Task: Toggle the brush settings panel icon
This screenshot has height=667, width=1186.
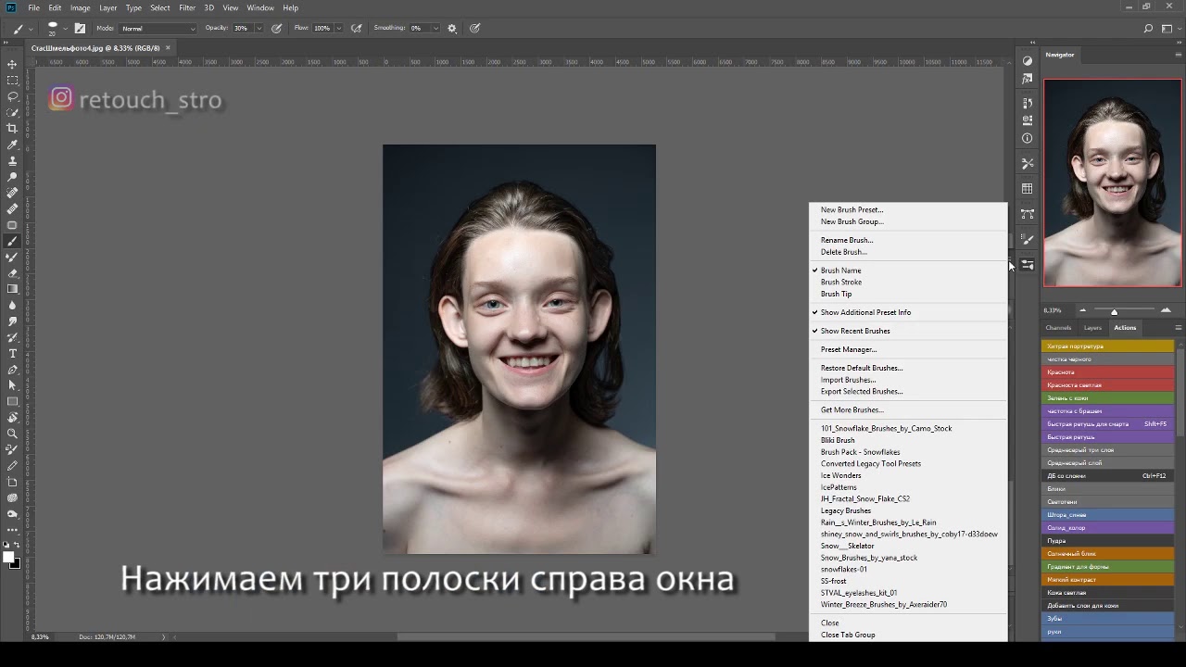Action: coord(80,29)
